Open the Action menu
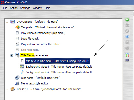This screenshot has width=134, height=100. point(14,8)
